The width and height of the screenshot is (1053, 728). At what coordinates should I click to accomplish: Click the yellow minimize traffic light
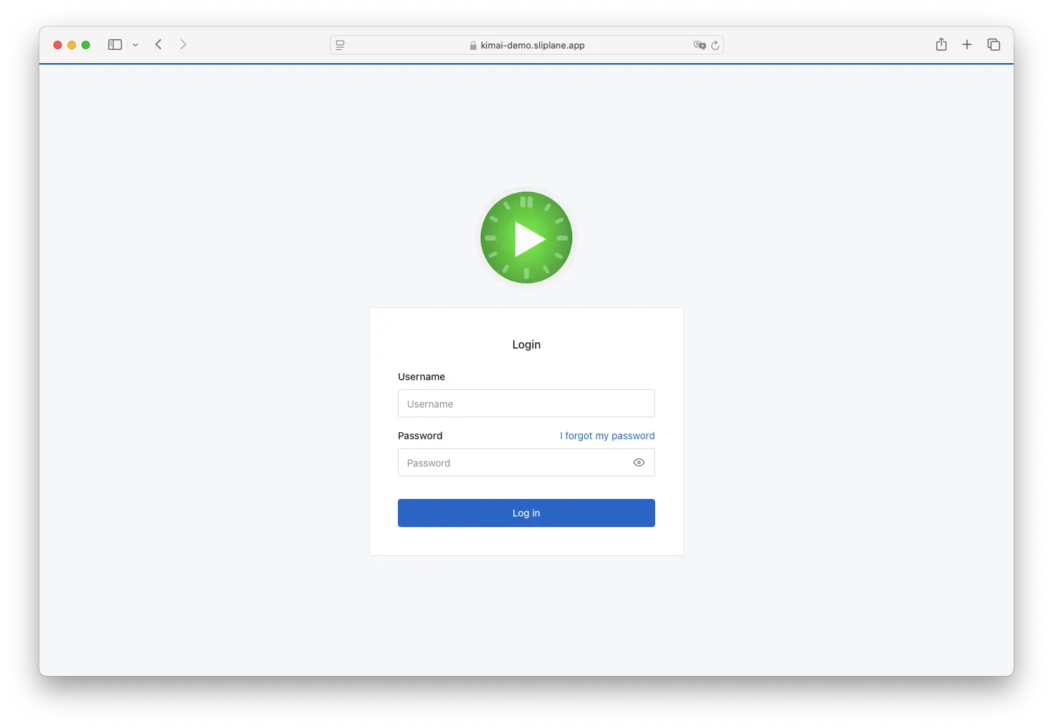click(72, 44)
